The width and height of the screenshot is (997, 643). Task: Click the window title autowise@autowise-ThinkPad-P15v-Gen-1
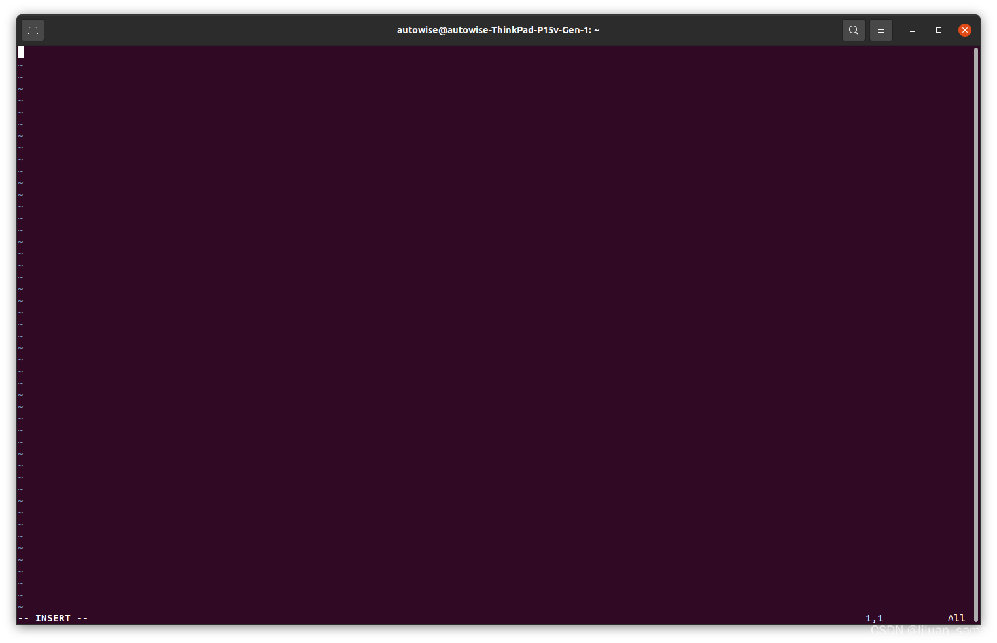(x=498, y=30)
